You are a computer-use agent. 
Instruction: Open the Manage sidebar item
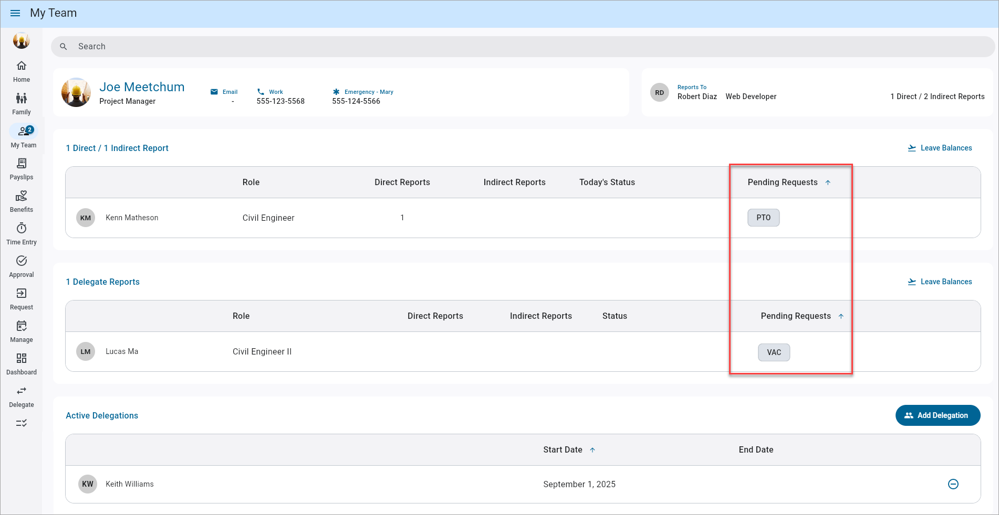tap(22, 326)
